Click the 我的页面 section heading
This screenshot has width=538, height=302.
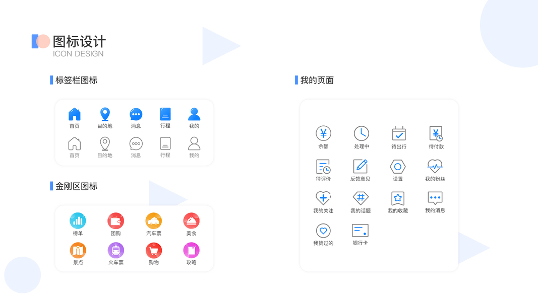(x=317, y=80)
